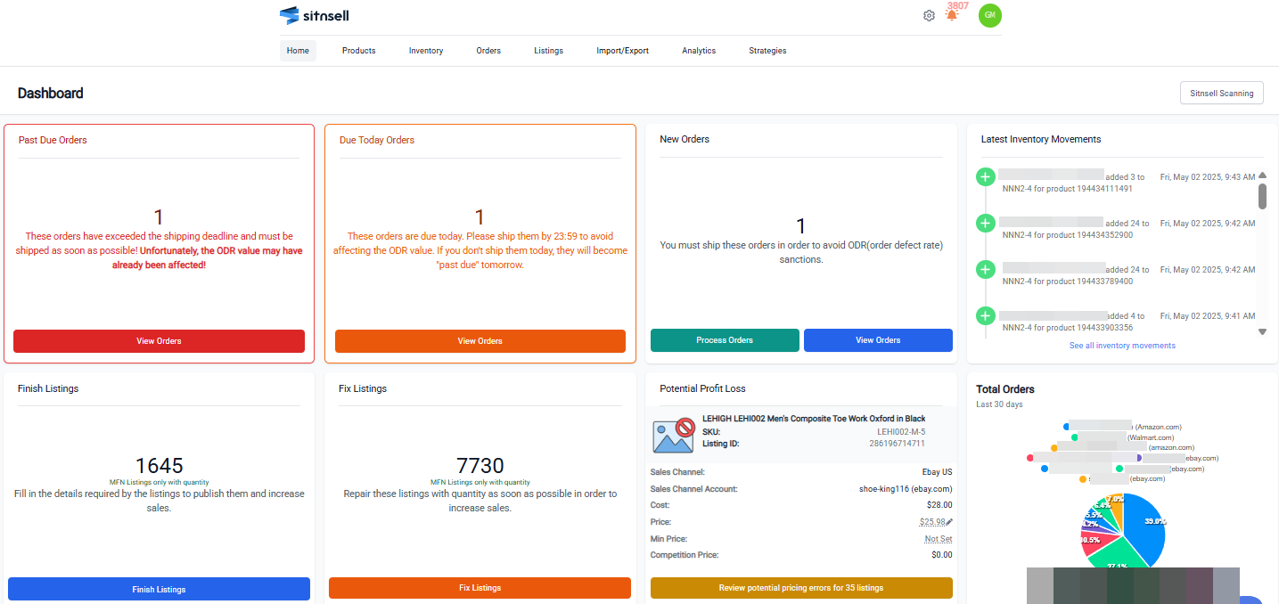
Task: Click the Potential Profit Loss heading
Action: point(702,388)
